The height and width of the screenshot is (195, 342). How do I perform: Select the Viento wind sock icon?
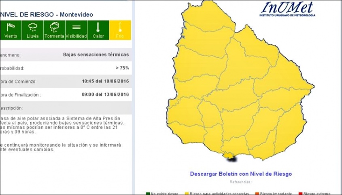[x=11, y=27]
